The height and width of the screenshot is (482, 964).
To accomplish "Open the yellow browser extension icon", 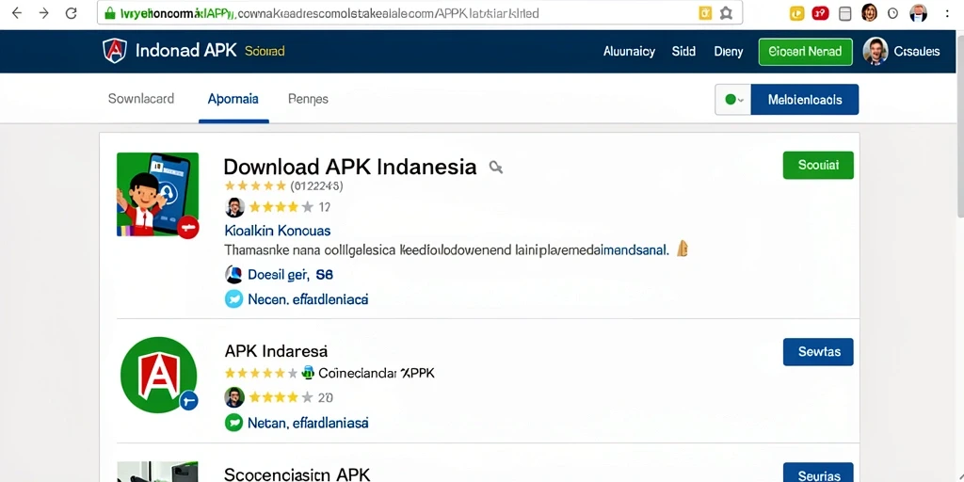I will (796, 13).
